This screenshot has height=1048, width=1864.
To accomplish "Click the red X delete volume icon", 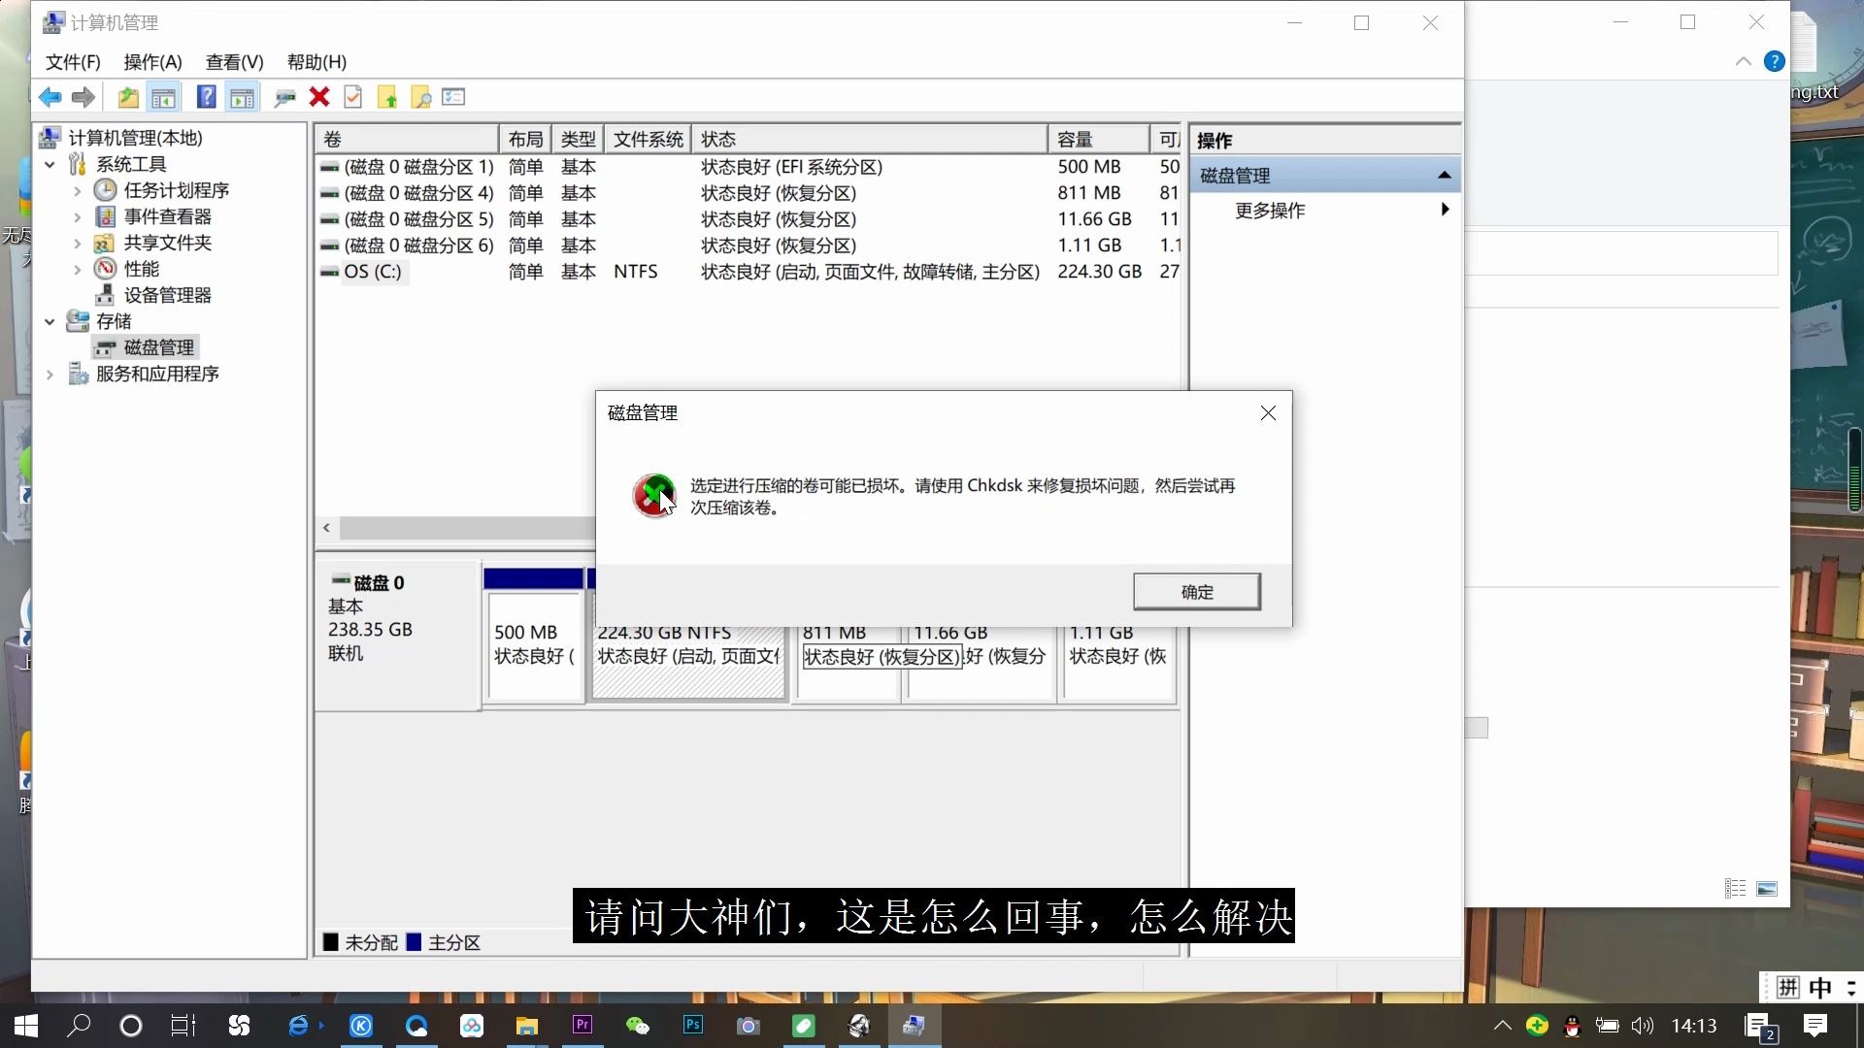I will point(318,96).
